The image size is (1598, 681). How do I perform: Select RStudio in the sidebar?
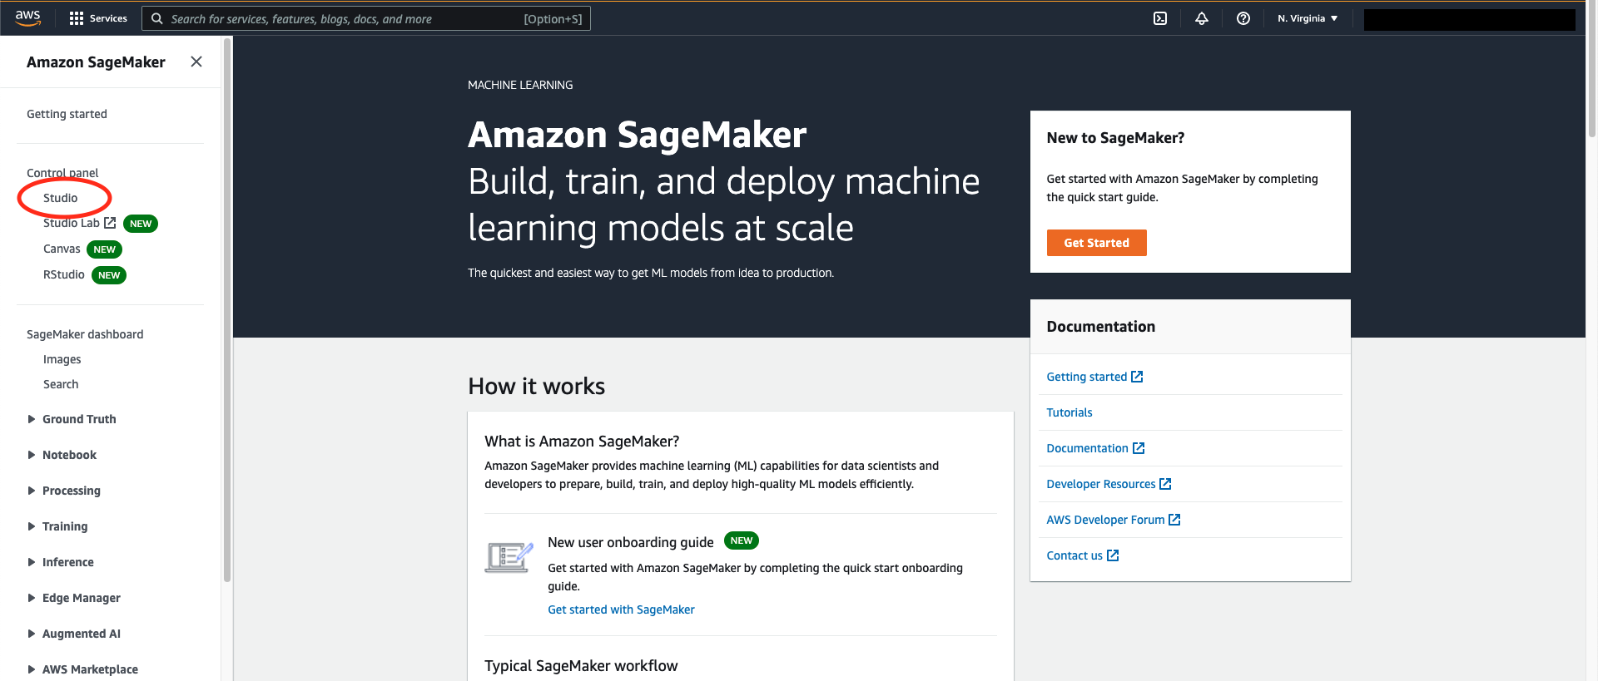click(x=64, y=274)
